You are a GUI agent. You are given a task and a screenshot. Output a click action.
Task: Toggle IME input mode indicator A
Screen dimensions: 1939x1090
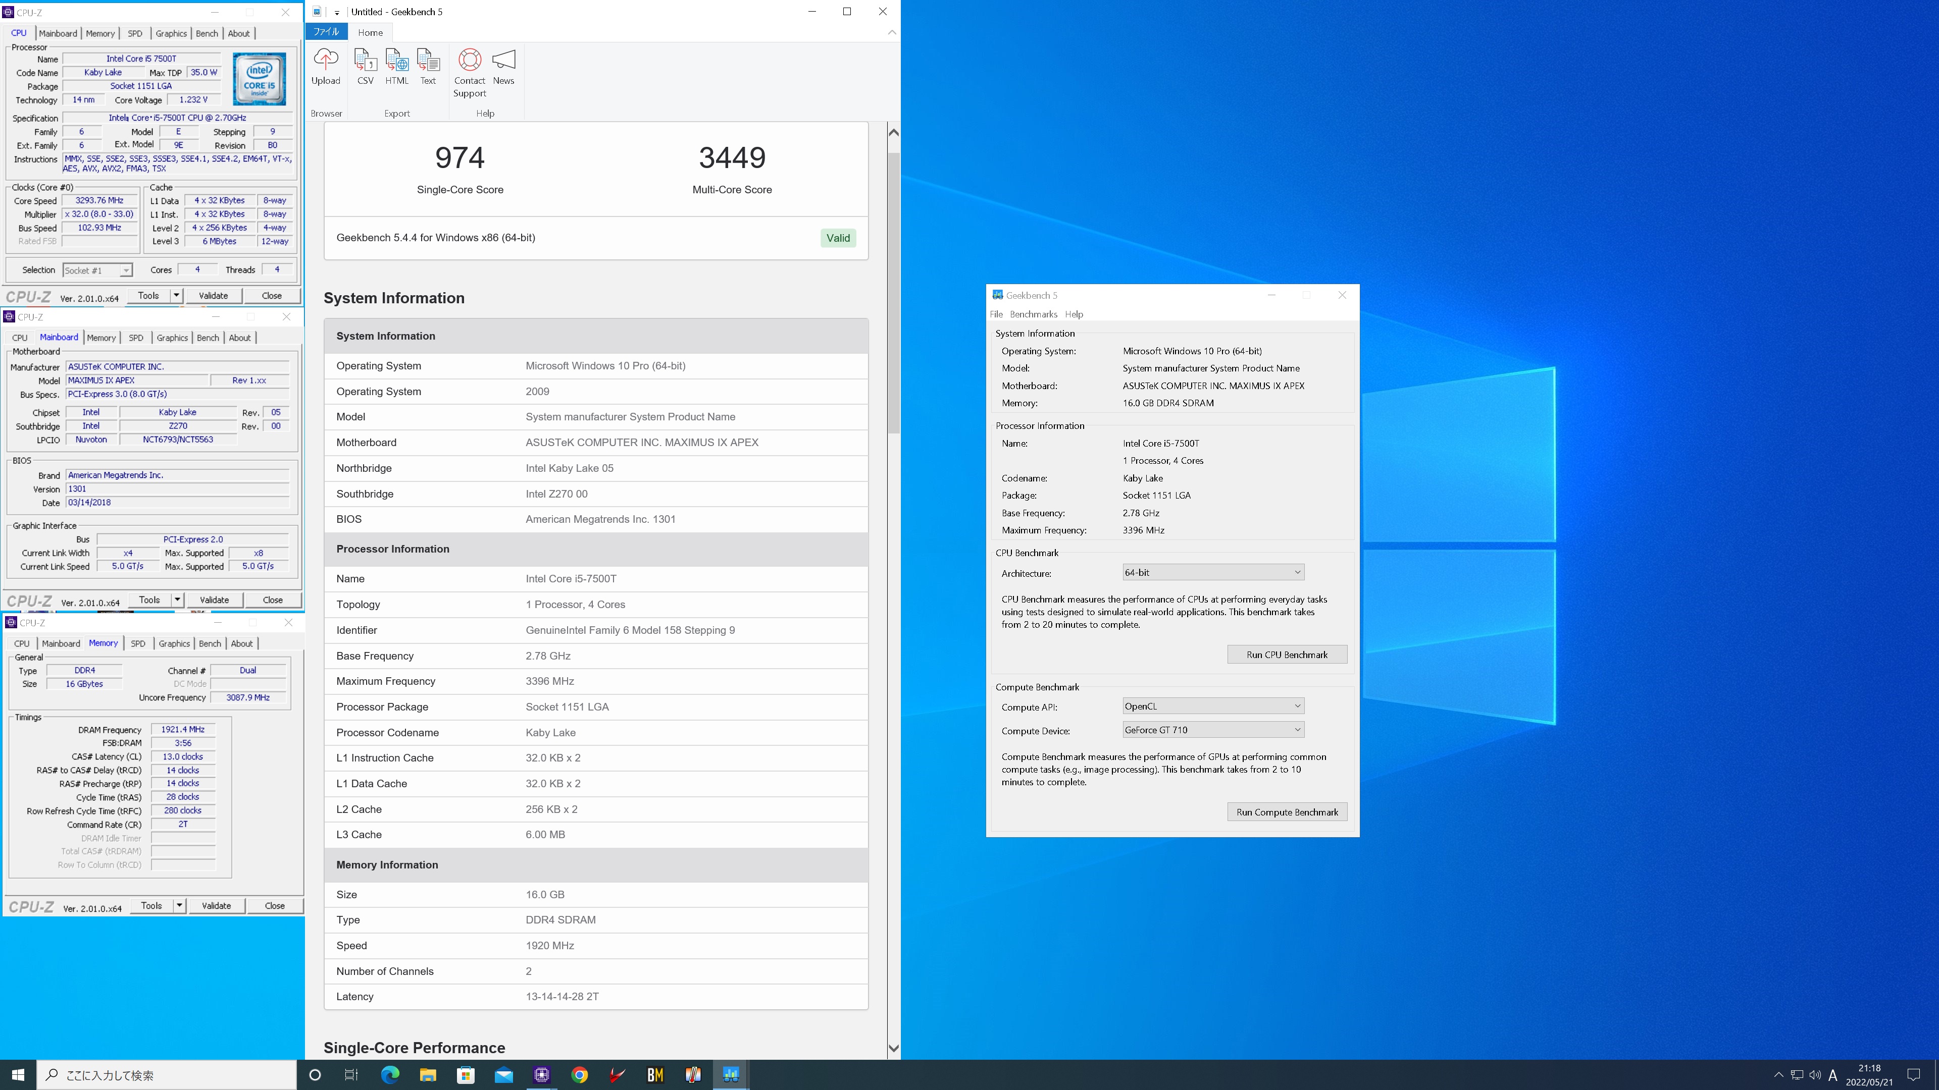point(1833,1075)
